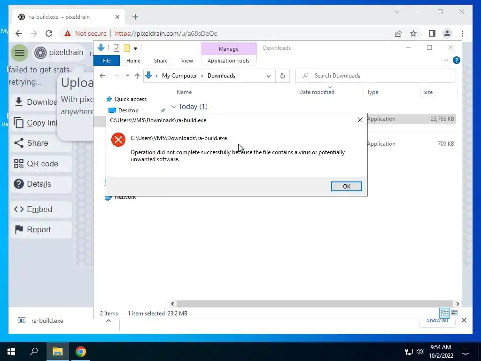This screenshot has width=481, height=361.
Task: Go back in File Explorer
Action: pos(102,76)
